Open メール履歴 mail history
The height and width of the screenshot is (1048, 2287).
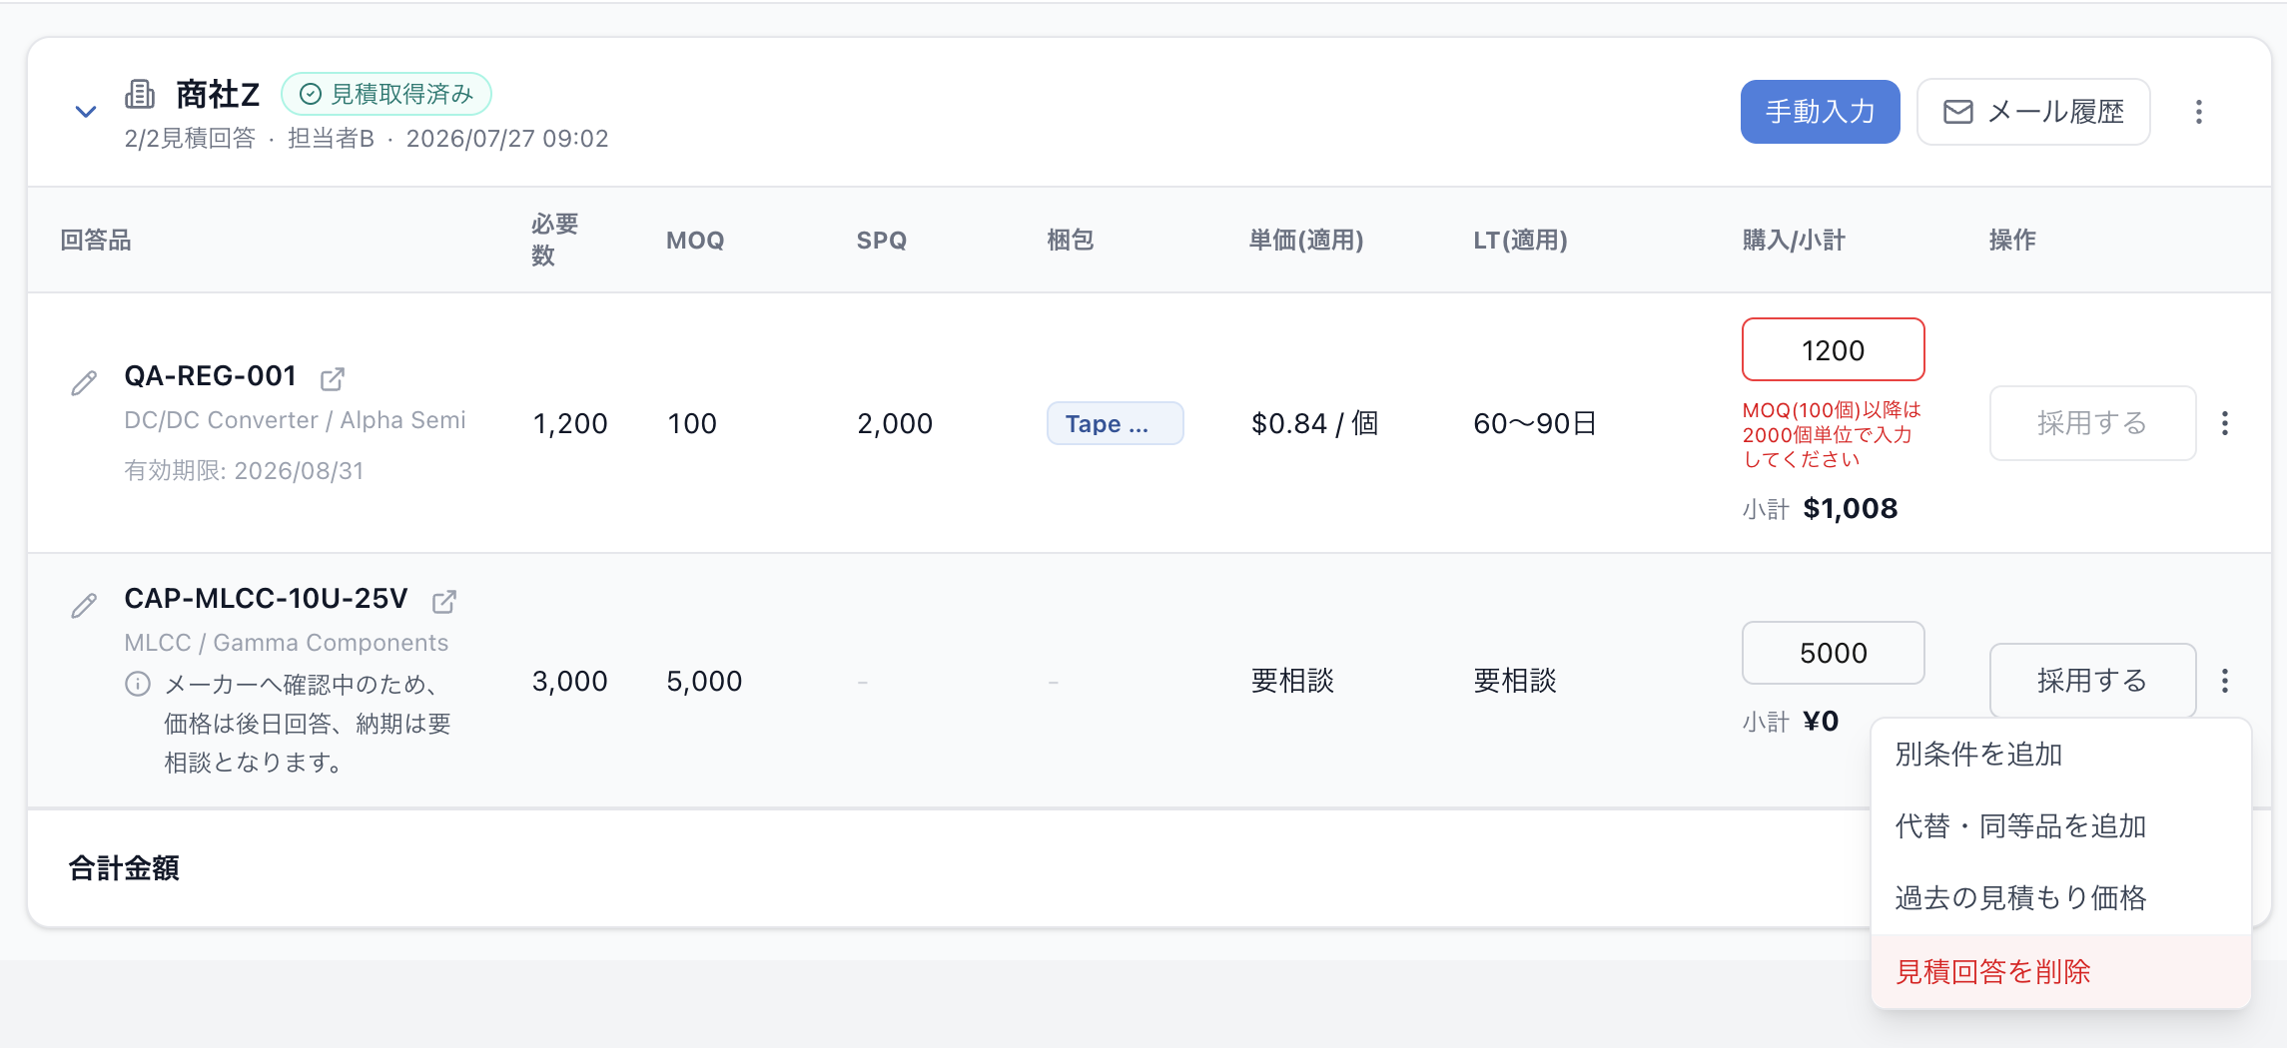[2033, 112]
